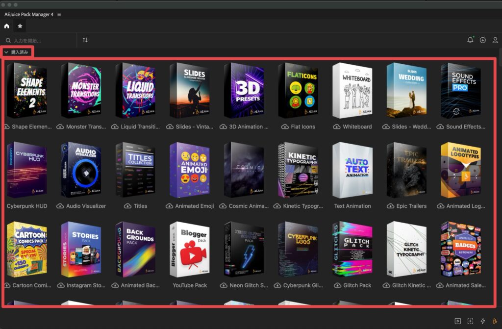Download Animated Logotypes via cloud icon
Viewport: 502px width, 329px height.
441,206
